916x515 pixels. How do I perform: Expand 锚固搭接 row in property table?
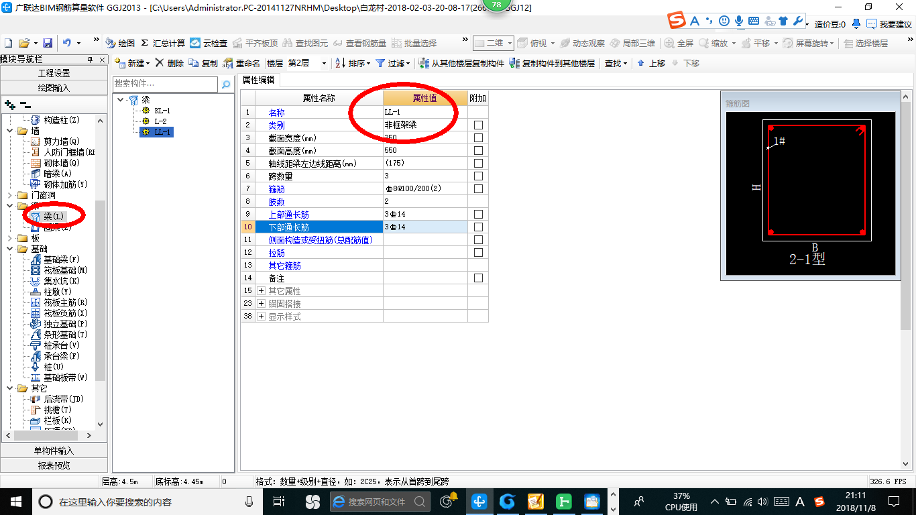coord(262,304)
